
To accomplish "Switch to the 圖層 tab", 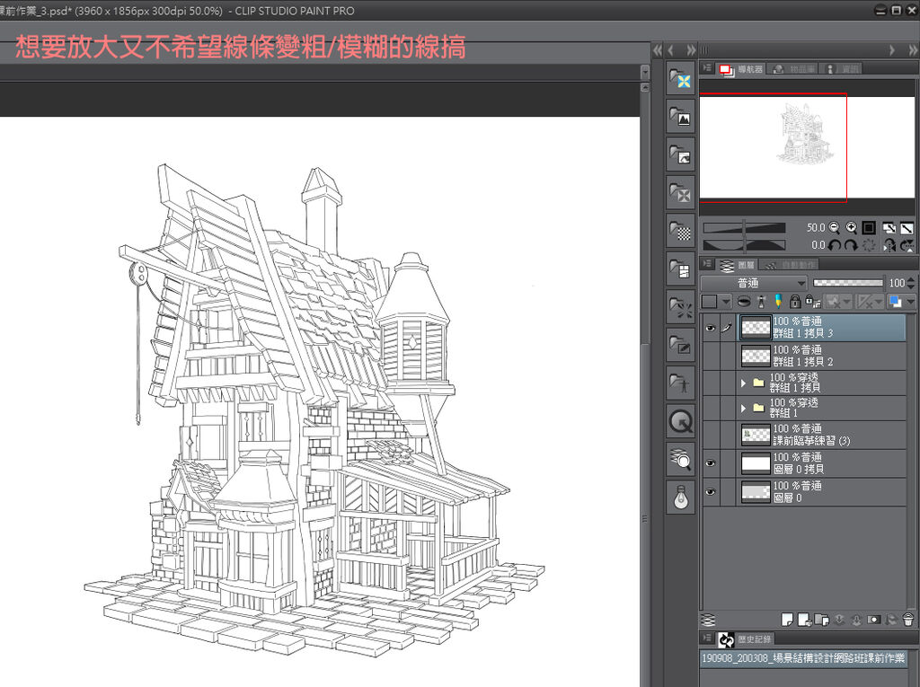I will [737, 265].
